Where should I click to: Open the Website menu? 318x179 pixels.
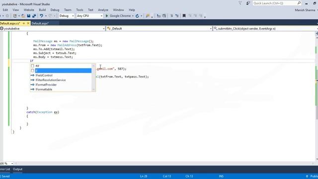click(x=29, y=10)
